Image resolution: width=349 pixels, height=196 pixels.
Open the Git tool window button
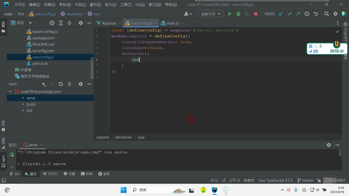[x=14, y=174]
